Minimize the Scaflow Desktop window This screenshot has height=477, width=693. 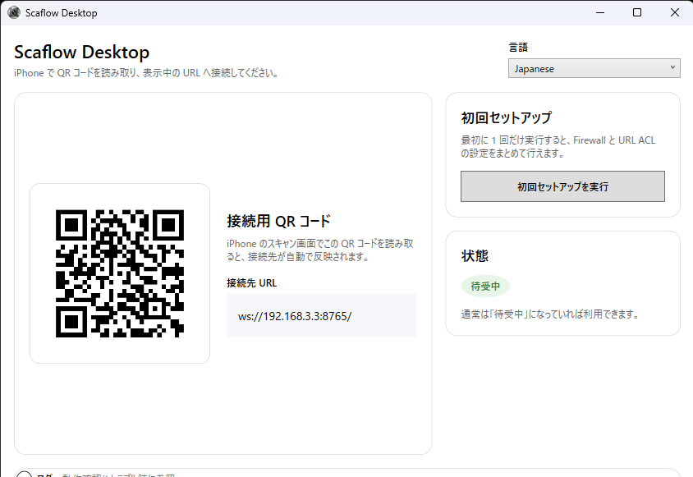pyautogui.click(x=599, y=12)
